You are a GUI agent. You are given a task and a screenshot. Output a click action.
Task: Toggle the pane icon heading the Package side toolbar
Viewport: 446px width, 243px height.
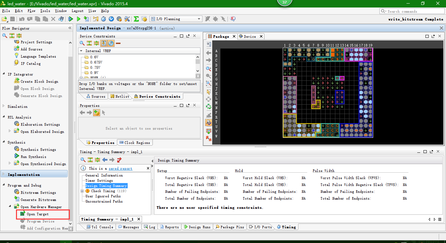[209, 44]
